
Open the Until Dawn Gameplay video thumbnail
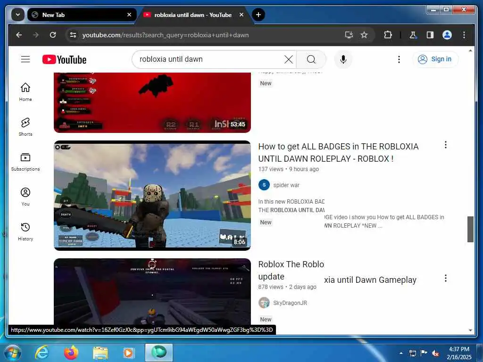tap(152, 292)
